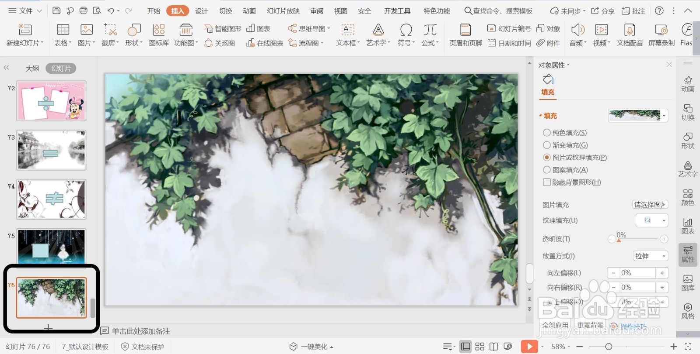Select Solid Fill 纯色填充 radio button
Viewport: 700px width, 354px height.
(546, 132)
